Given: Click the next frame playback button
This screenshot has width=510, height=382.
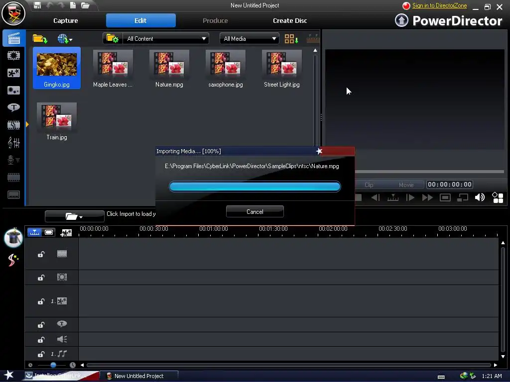Looking at the screenshot, I should click(x=410, y=197).
